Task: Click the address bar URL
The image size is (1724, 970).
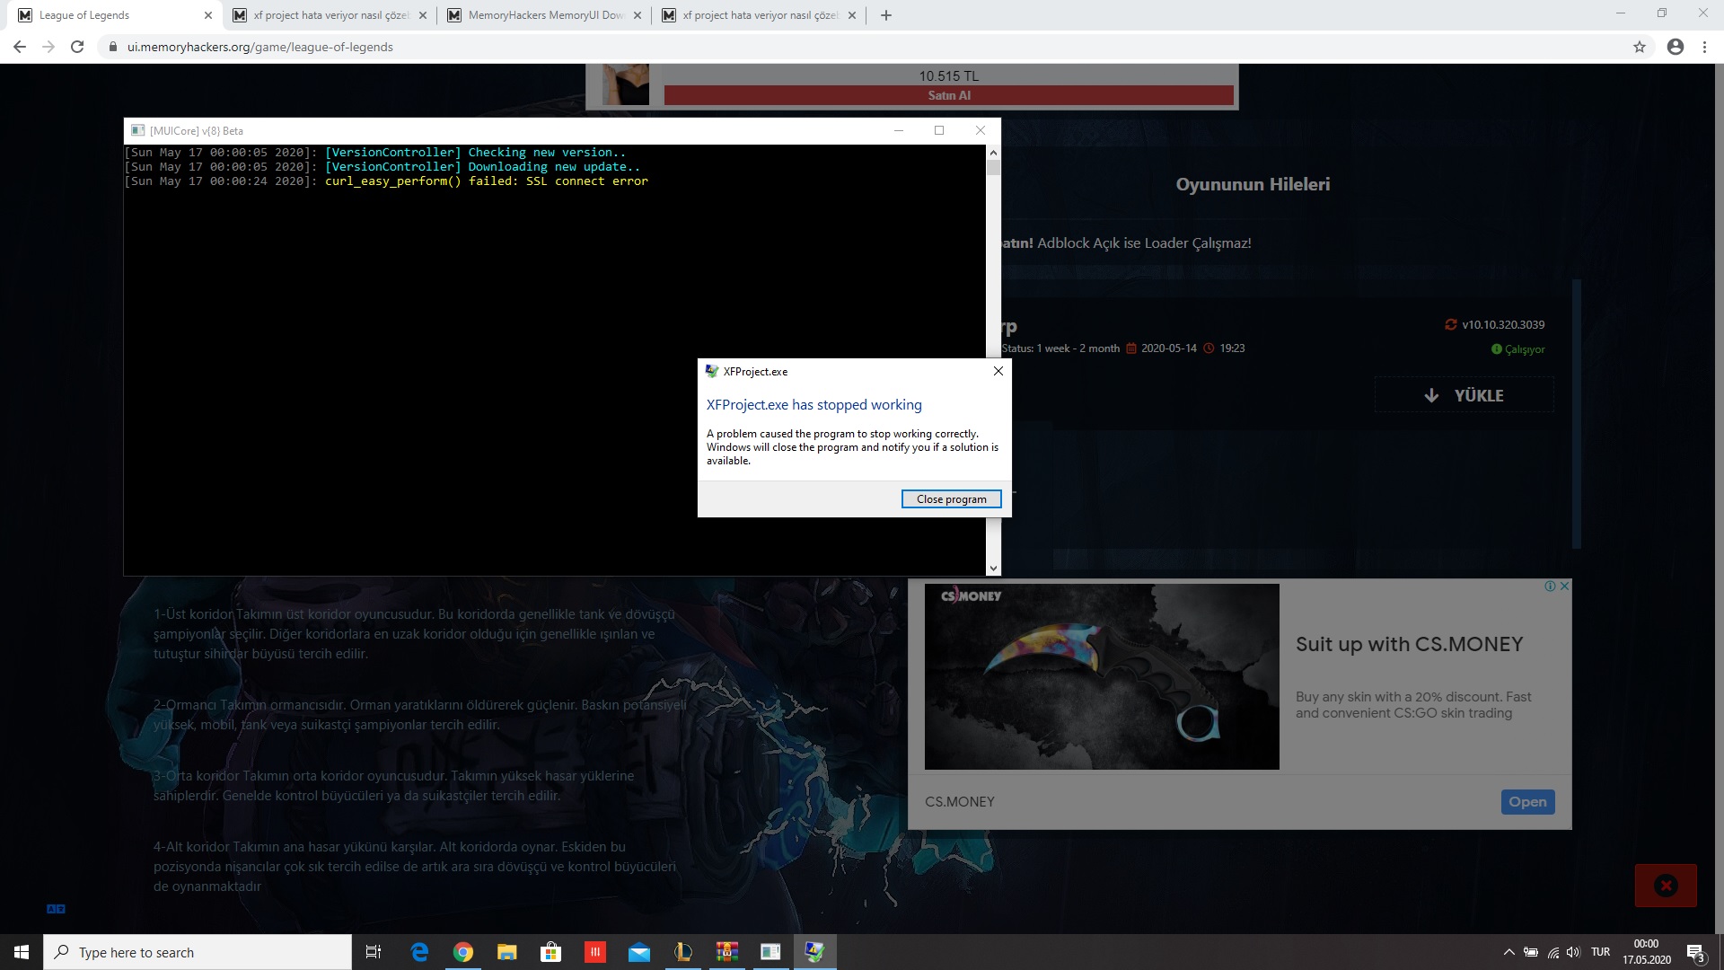Action: 259,47
